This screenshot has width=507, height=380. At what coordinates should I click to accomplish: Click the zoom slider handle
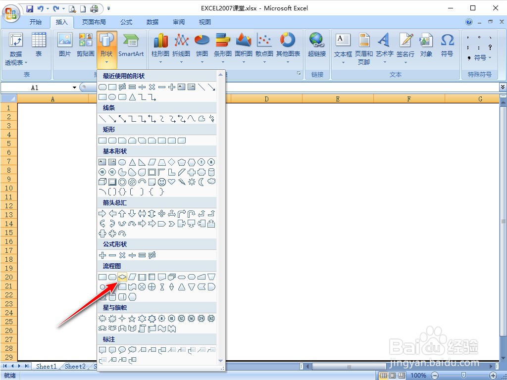point(463,376)
